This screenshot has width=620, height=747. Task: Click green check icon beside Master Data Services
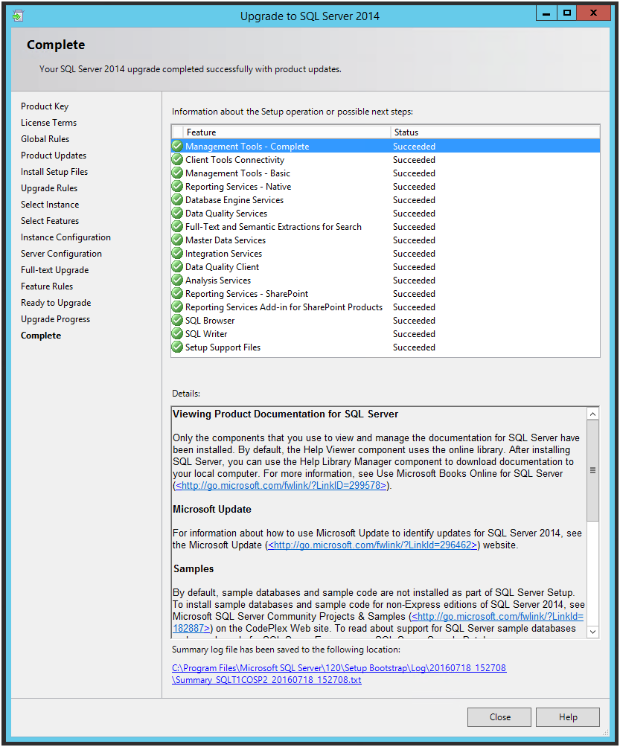click(177, 239)
